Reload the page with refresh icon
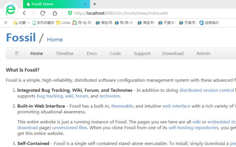The image size is (236, 147). pyautogui.click(x=43, y=13)
